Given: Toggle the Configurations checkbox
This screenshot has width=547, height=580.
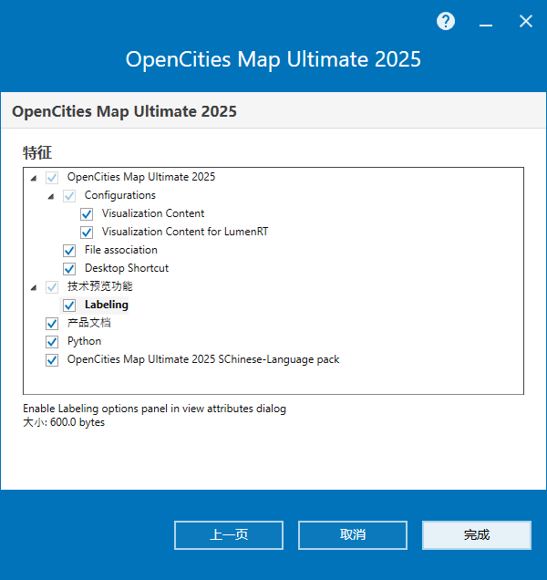Looking at the screenshot, I should (69, 196).
